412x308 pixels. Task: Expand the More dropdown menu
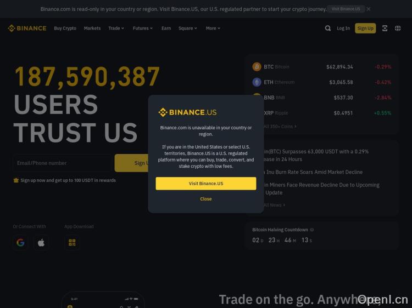pos(213,28)
